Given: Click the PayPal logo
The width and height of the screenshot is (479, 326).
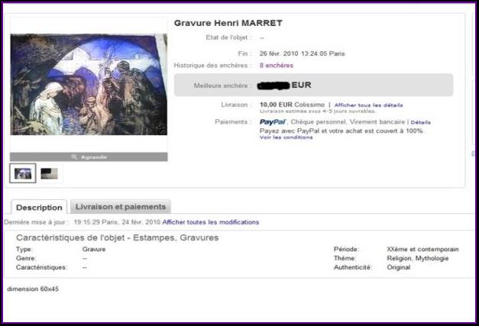Looking at the screenshot, I should point(273,122).
